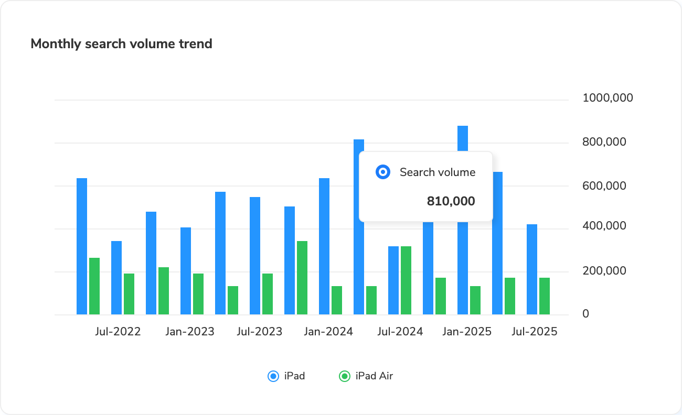Viewport: 682px width, 415px height.
Task: Click the Jan-2024 axis label
Action: pyautogui.click(x=329, y=331)
